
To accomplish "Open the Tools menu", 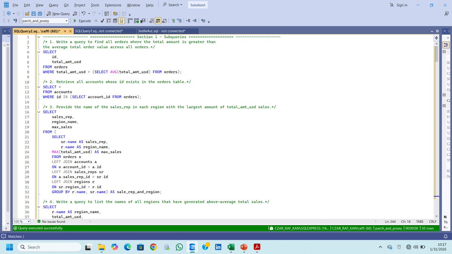I will 95,5.
